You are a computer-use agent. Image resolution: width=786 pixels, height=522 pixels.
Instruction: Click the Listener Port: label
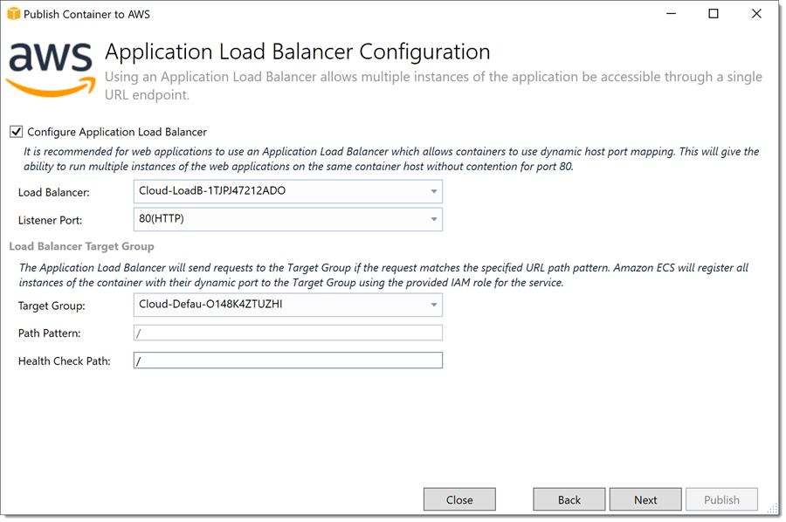pyautogui.click(x=50, y=221)
